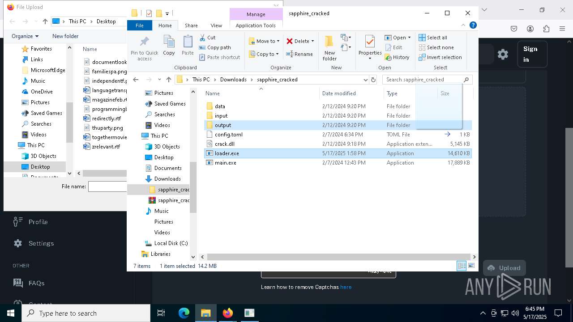The height and width of the screenshot is (322, 573).
Task: Click Select none in ribbon
Action: [x=436, y=47]
